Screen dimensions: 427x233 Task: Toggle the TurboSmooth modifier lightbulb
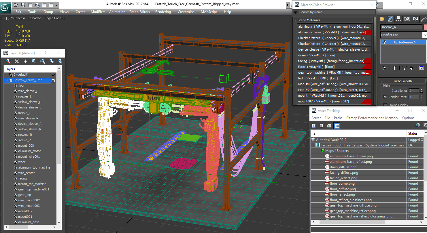384,42
